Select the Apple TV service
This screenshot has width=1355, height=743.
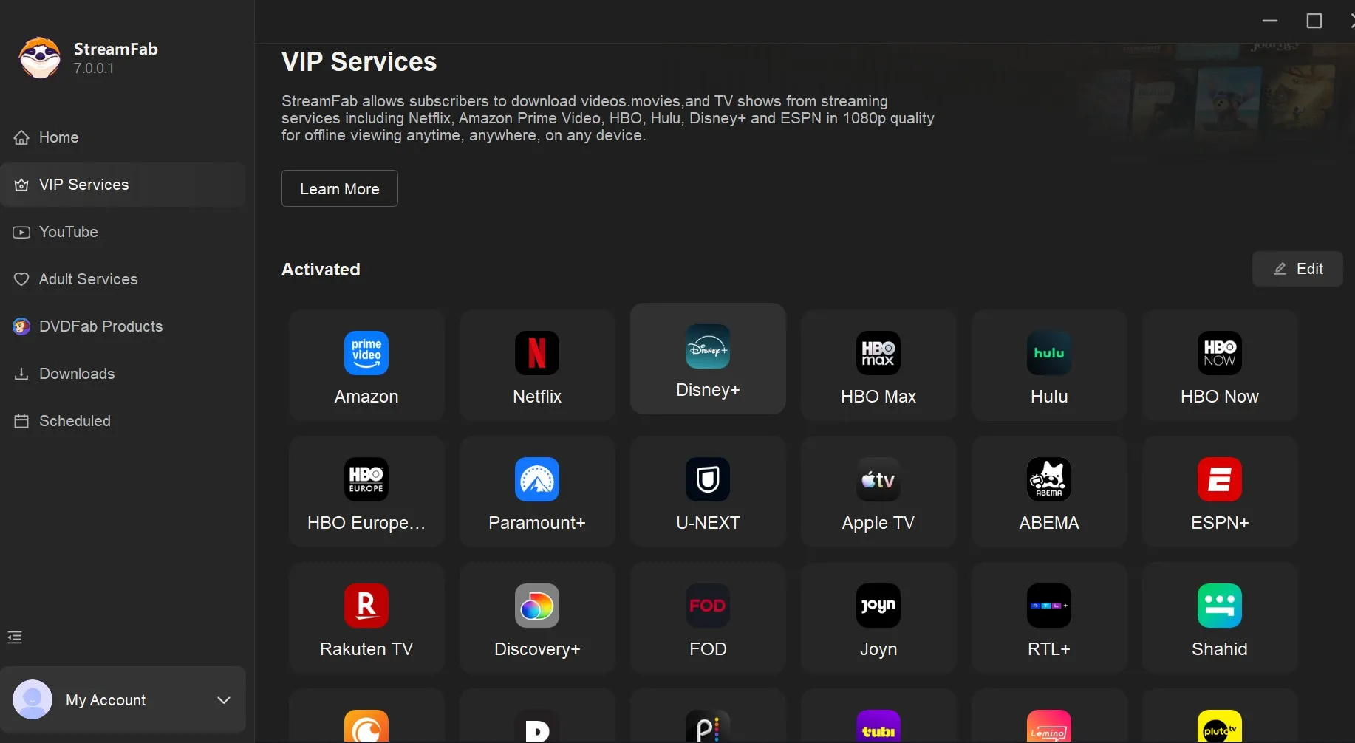point(878,492)
